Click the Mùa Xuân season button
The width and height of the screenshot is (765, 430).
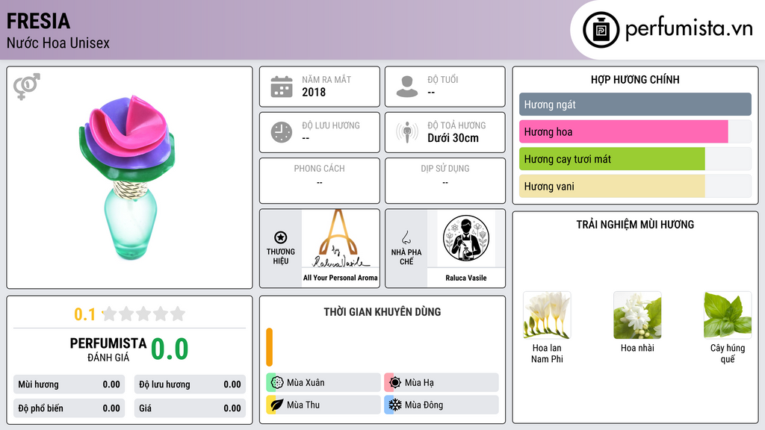point(323,383)
